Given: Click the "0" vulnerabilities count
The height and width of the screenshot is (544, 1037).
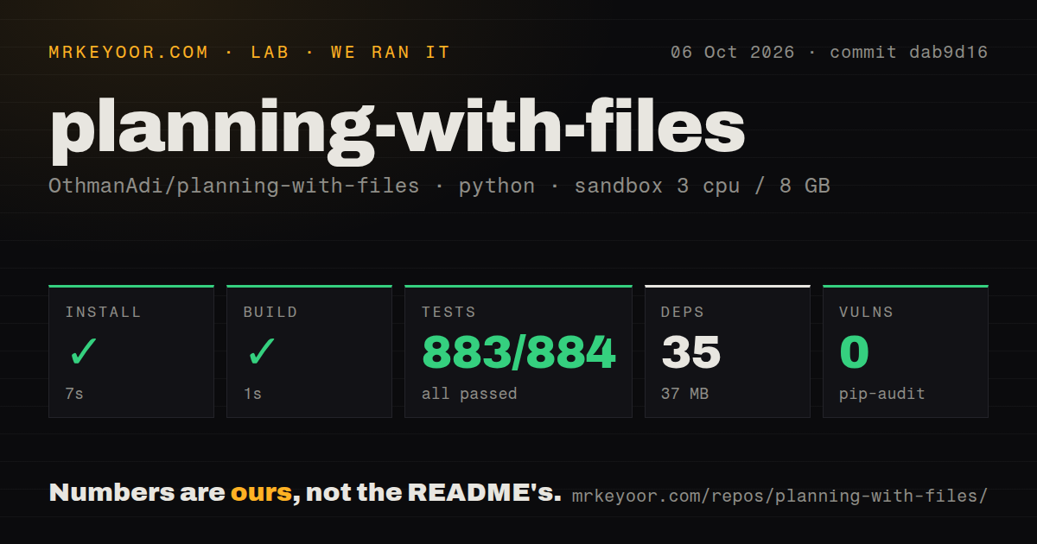Looking at the screenshot, I should [x=855, y=352].
